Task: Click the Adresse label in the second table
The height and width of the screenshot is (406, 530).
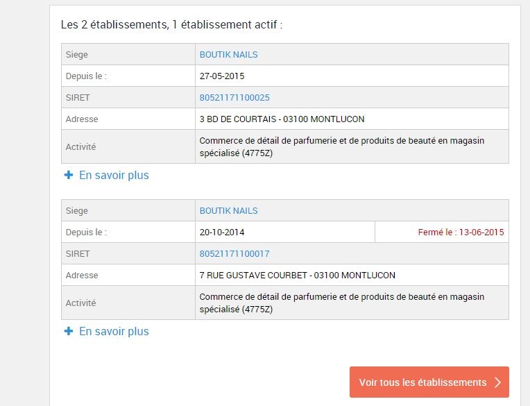Action: 82,276
